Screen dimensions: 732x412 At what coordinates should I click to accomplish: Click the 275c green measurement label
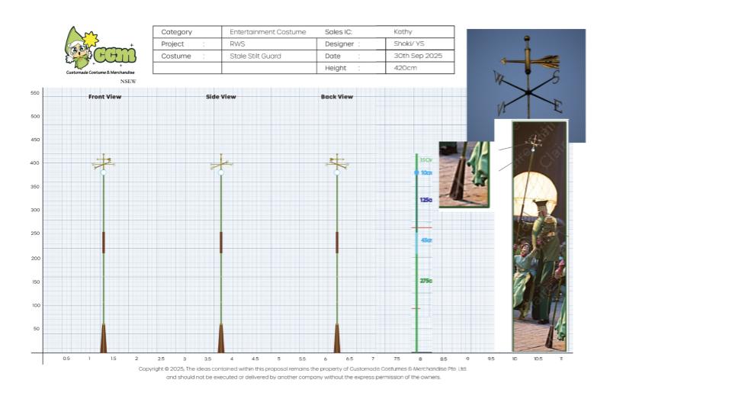click(425, 281)
